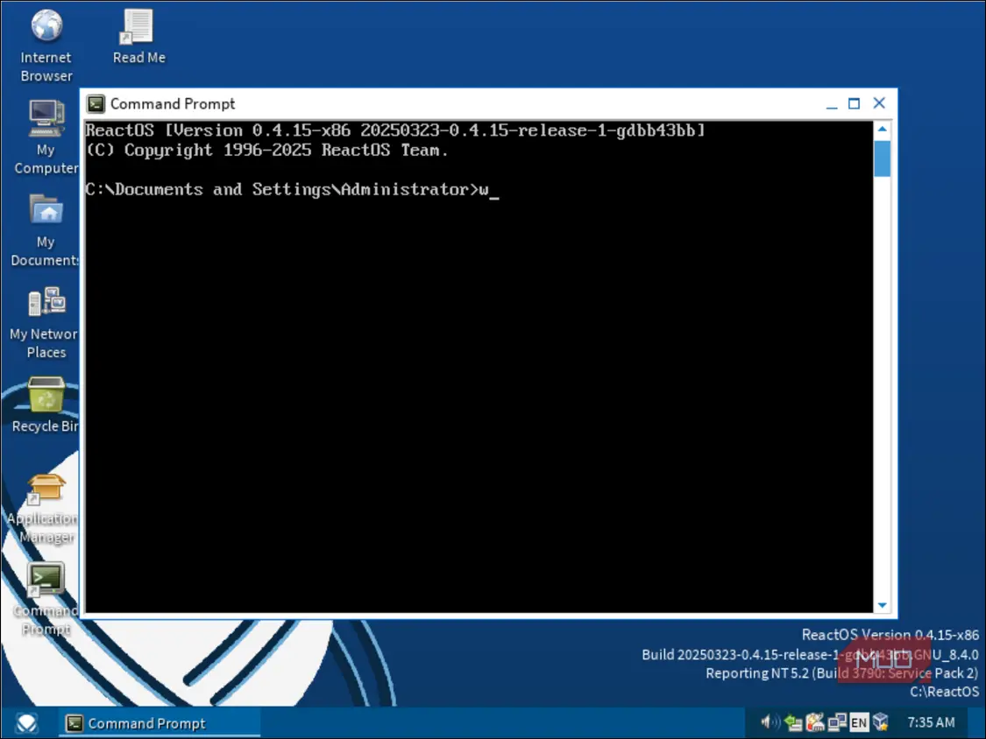
Task: Open the ReactOS Start menu button
Action: 26,723
